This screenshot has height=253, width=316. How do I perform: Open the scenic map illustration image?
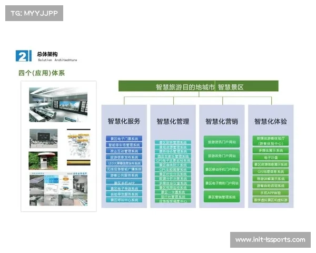(78, 147)
